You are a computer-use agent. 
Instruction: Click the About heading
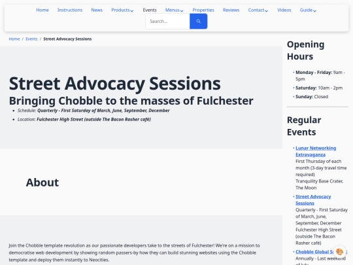point(42,183)
